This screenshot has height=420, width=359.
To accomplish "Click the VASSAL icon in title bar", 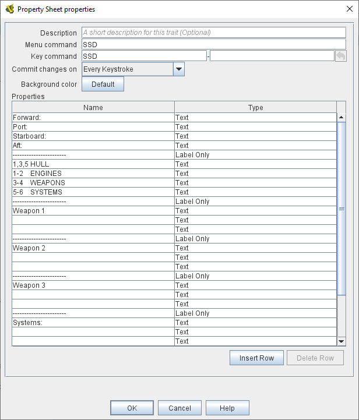I will click(x=10, y=9).
